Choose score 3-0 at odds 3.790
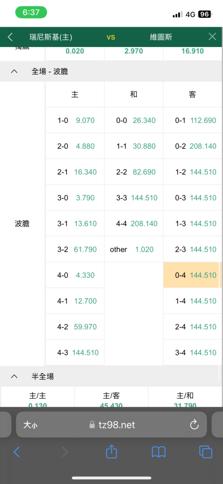The image size is (223, 484). [x=75, y=197]
